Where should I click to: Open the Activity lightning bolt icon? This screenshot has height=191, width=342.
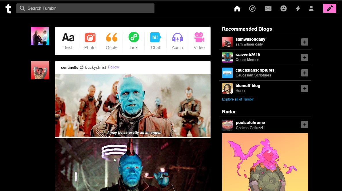point(298,9)
